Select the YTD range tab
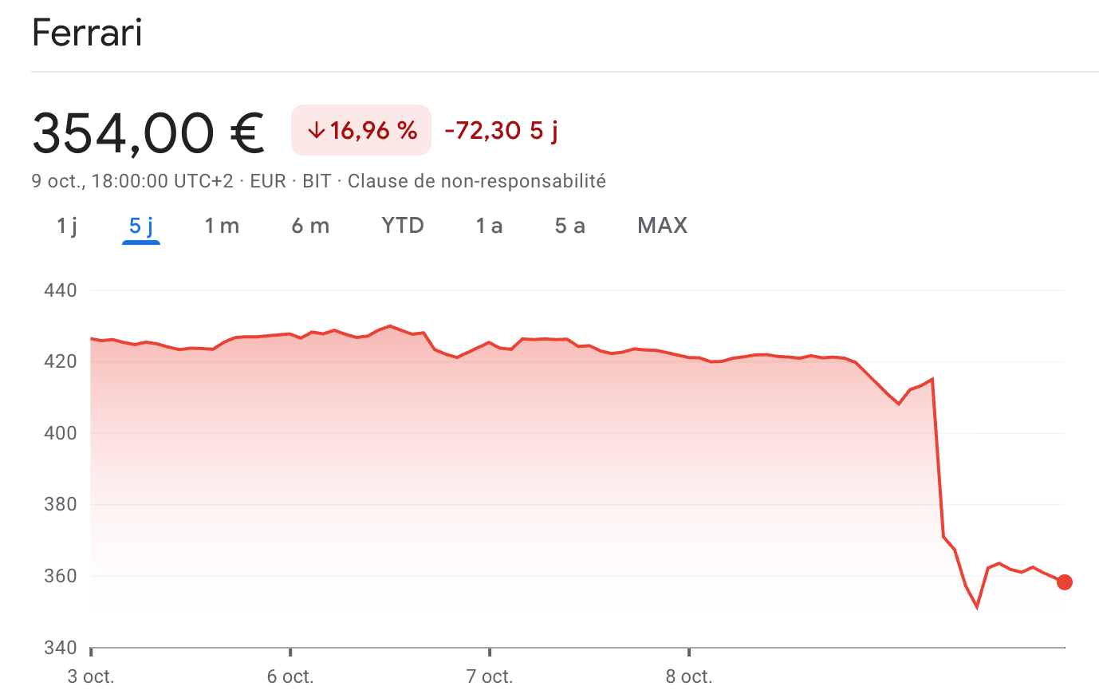The height and width of the screenshot is (694, 1099). point(403,226)
